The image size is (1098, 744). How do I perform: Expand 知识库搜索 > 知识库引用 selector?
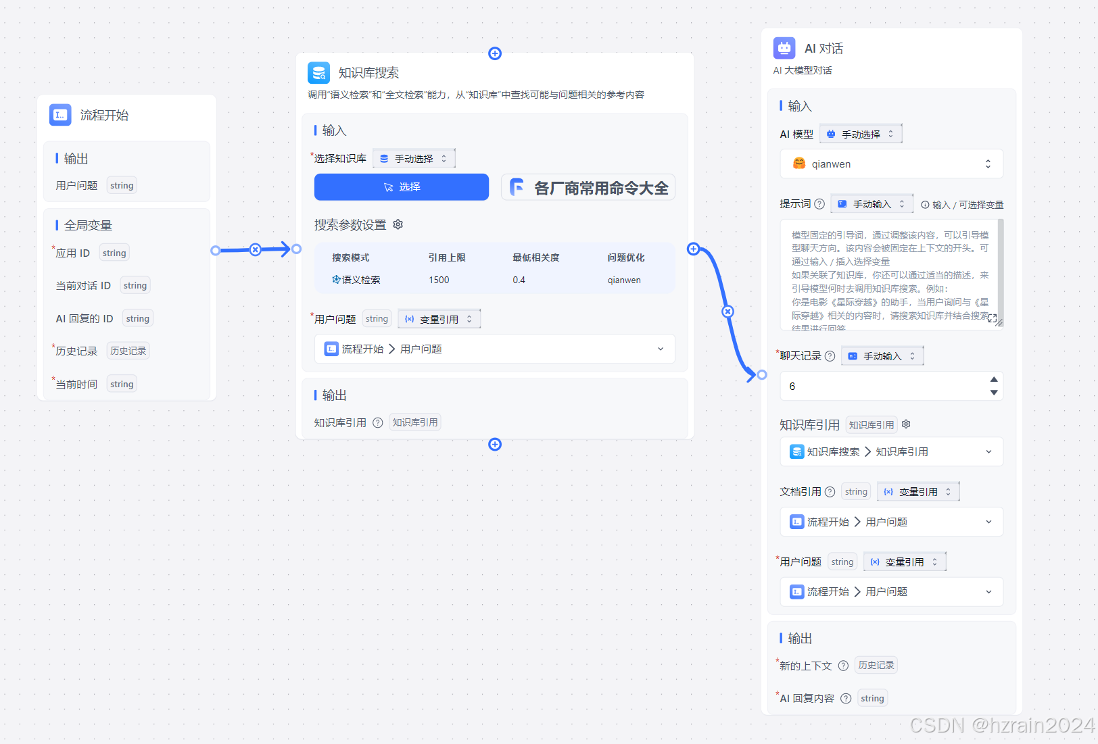pyautogui.click(x=892, y=451)
